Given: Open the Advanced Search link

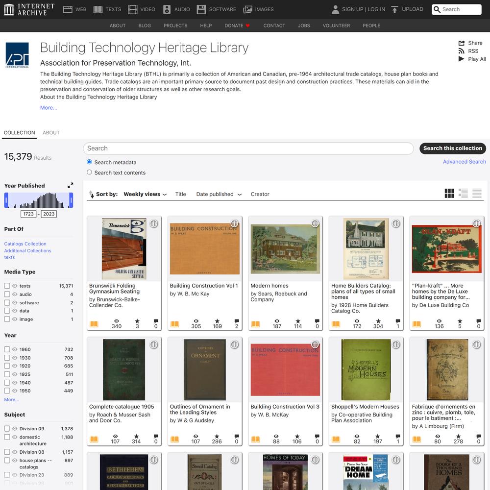Looking at the screenshot, I should (465, 162).
